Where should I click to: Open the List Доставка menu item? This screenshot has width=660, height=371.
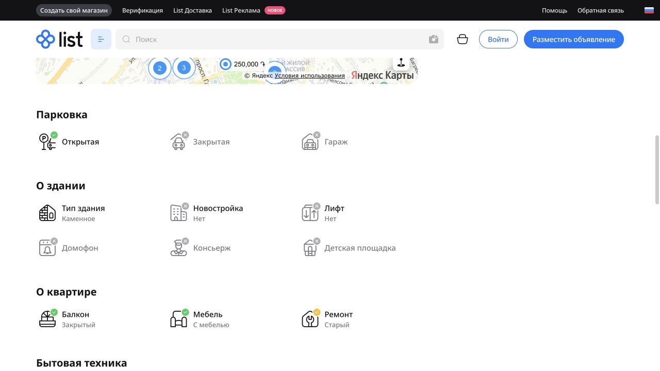(x=192, y=10)
